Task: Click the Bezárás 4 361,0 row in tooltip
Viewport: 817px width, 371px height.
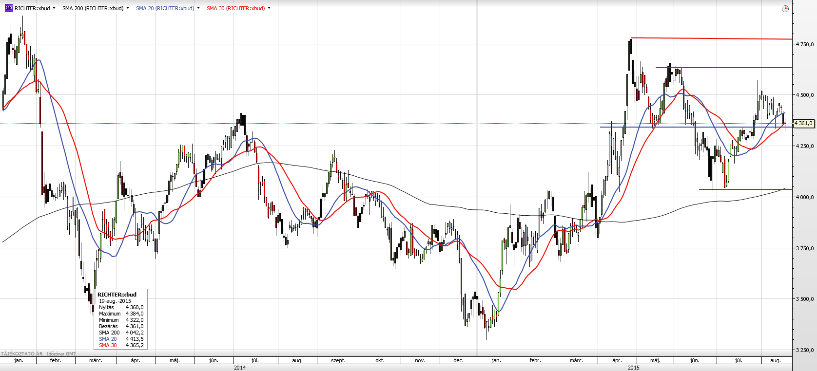Action: (x=121, y=326)
